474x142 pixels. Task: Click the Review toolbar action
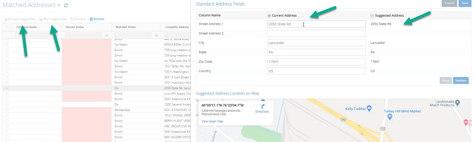click(97, 19)
